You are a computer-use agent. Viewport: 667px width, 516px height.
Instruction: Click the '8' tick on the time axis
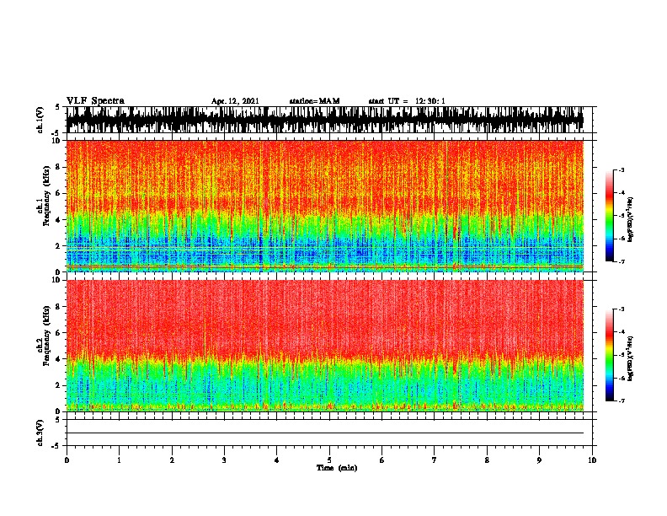pyautogui.click(x=487, y=460)
